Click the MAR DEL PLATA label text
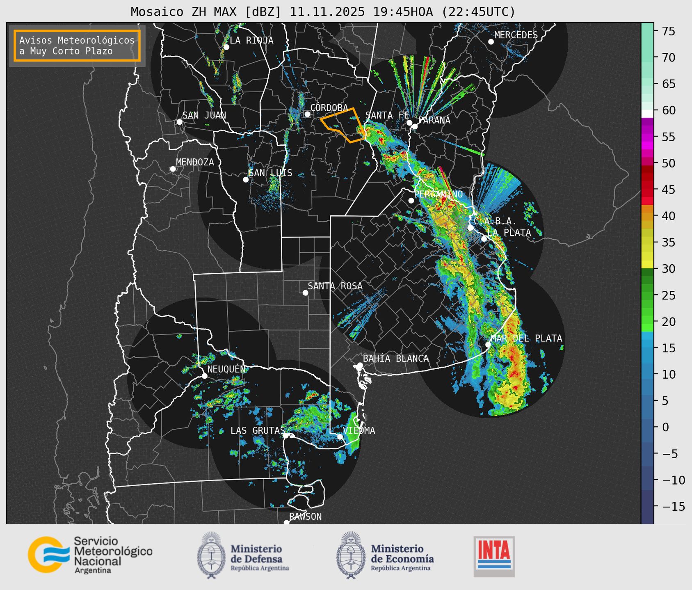The height and width of the screenshot is (590, 692). pos(526,338)
